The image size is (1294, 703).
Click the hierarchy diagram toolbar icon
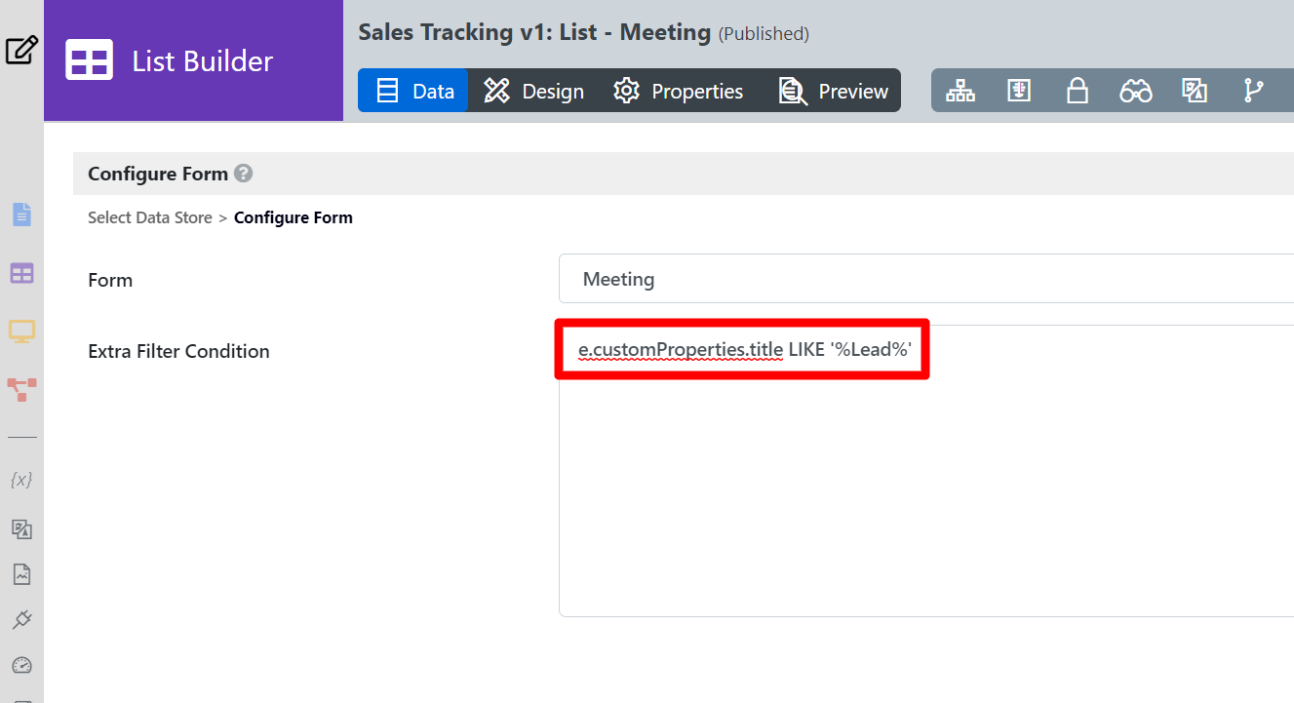click(961, 91)
